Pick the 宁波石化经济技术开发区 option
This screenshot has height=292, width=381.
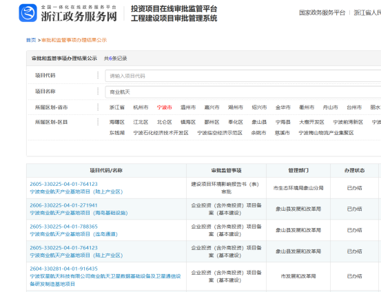pyautogui.click(x=161, y=133)
